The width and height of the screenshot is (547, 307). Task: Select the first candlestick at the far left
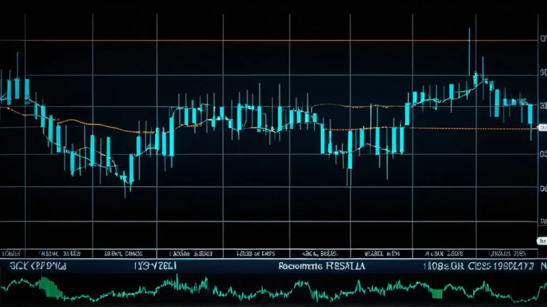pos(9,91)
